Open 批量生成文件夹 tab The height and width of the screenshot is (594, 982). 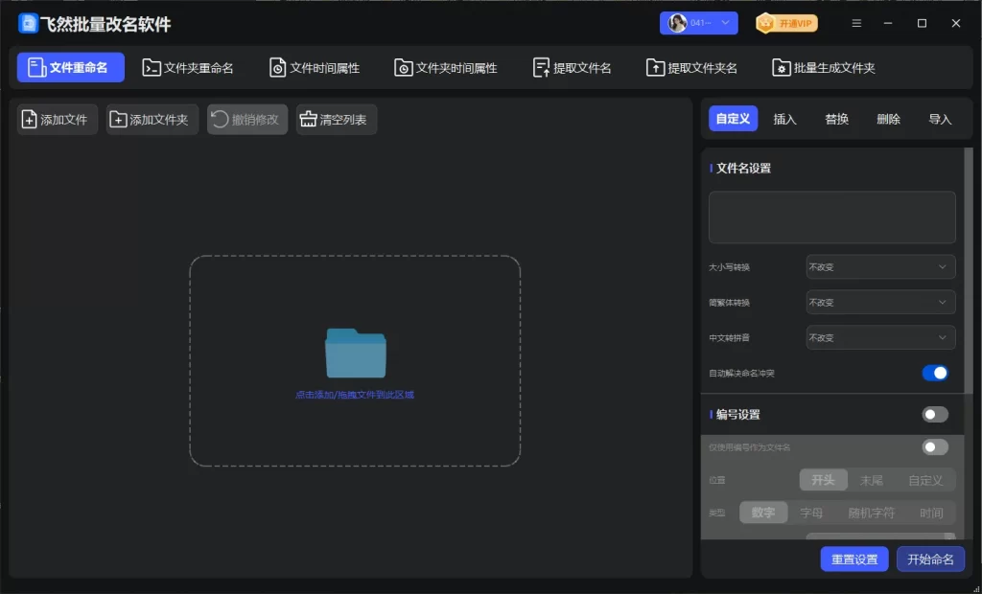click(824, 68)
